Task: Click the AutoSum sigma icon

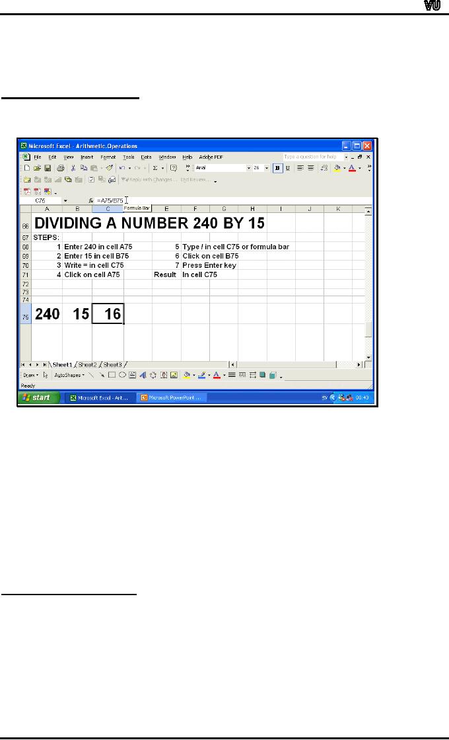Action: point(155,168)
